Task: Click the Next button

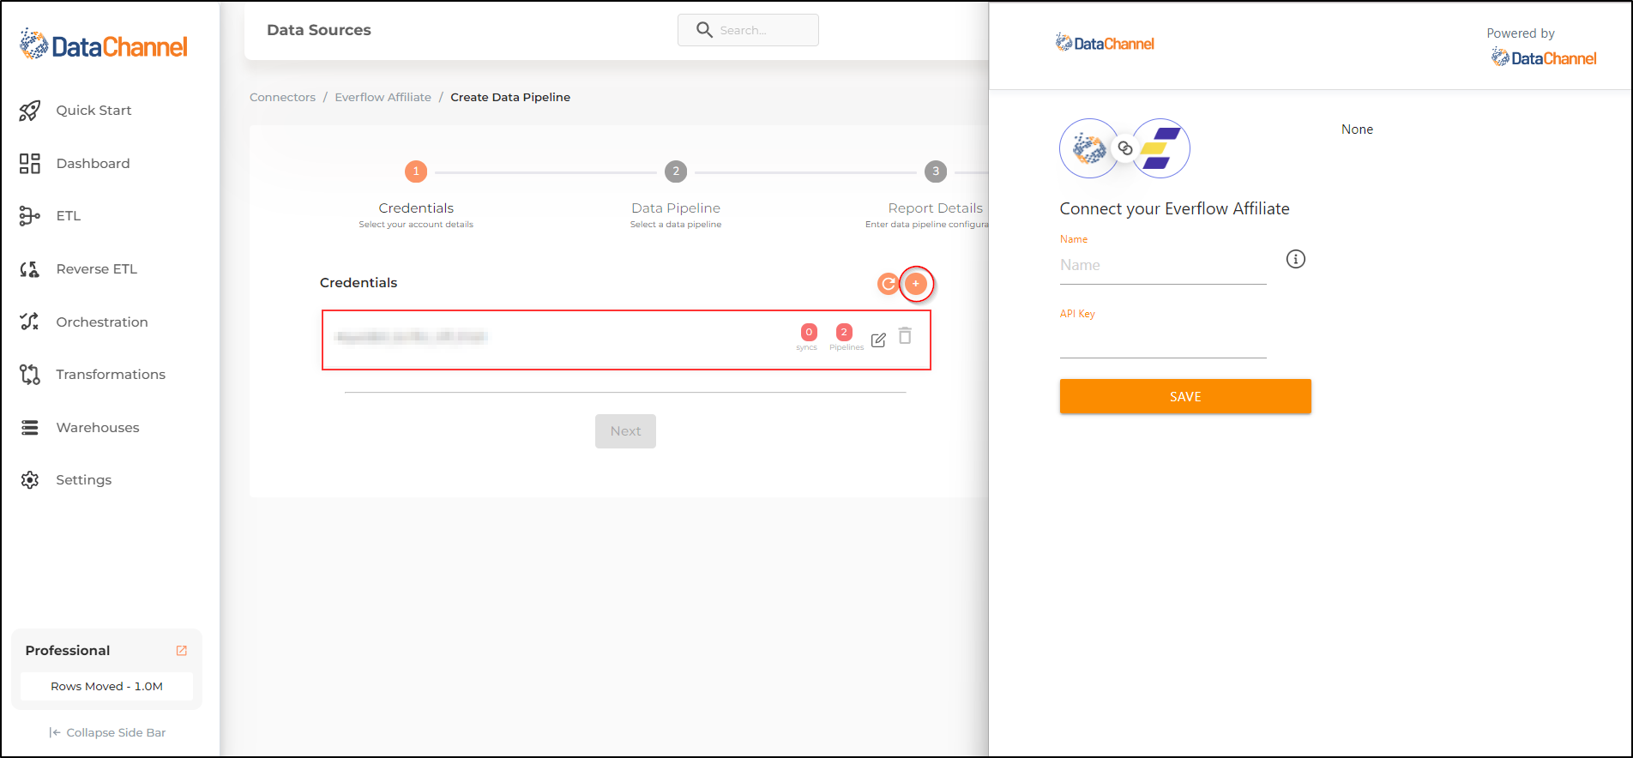Action: 625,431
